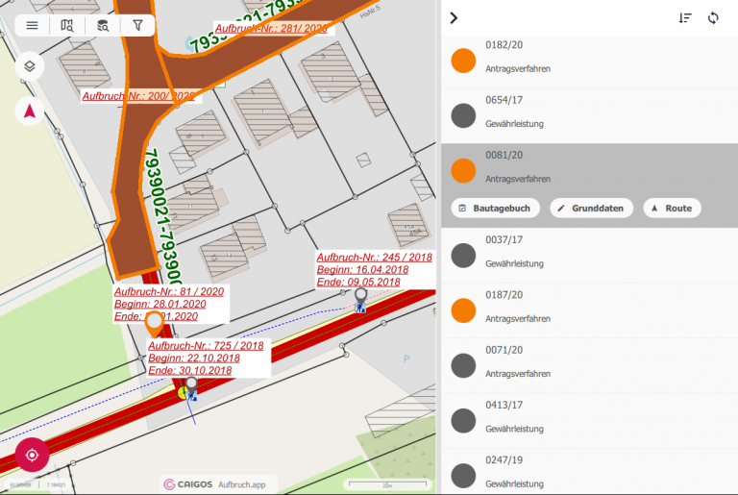
Task: Click orange status circle of 0182/20
Action: [x=463, y=61]
